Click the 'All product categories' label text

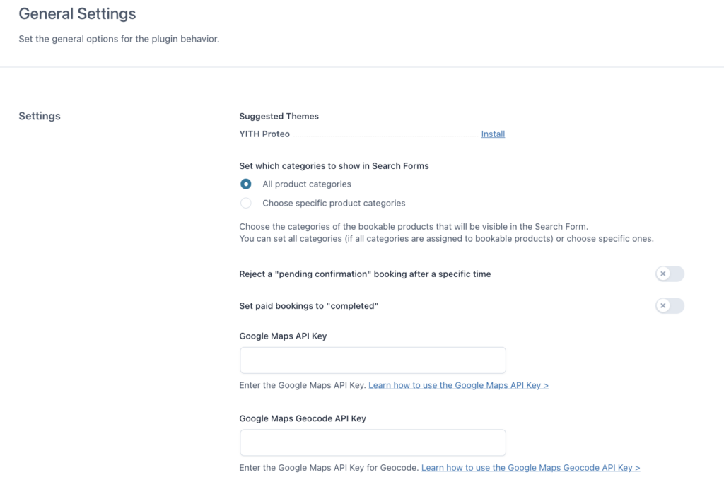pos(307,184)
